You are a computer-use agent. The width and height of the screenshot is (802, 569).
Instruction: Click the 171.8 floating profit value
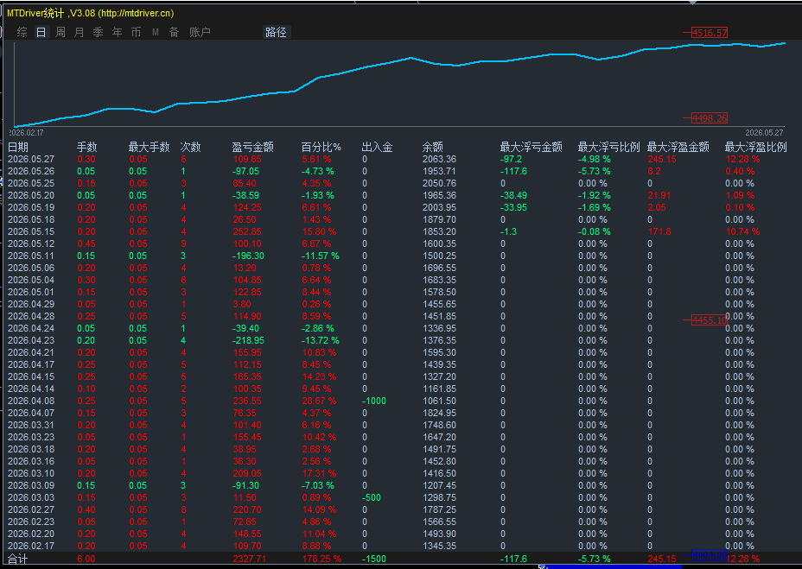click(659, 231)
